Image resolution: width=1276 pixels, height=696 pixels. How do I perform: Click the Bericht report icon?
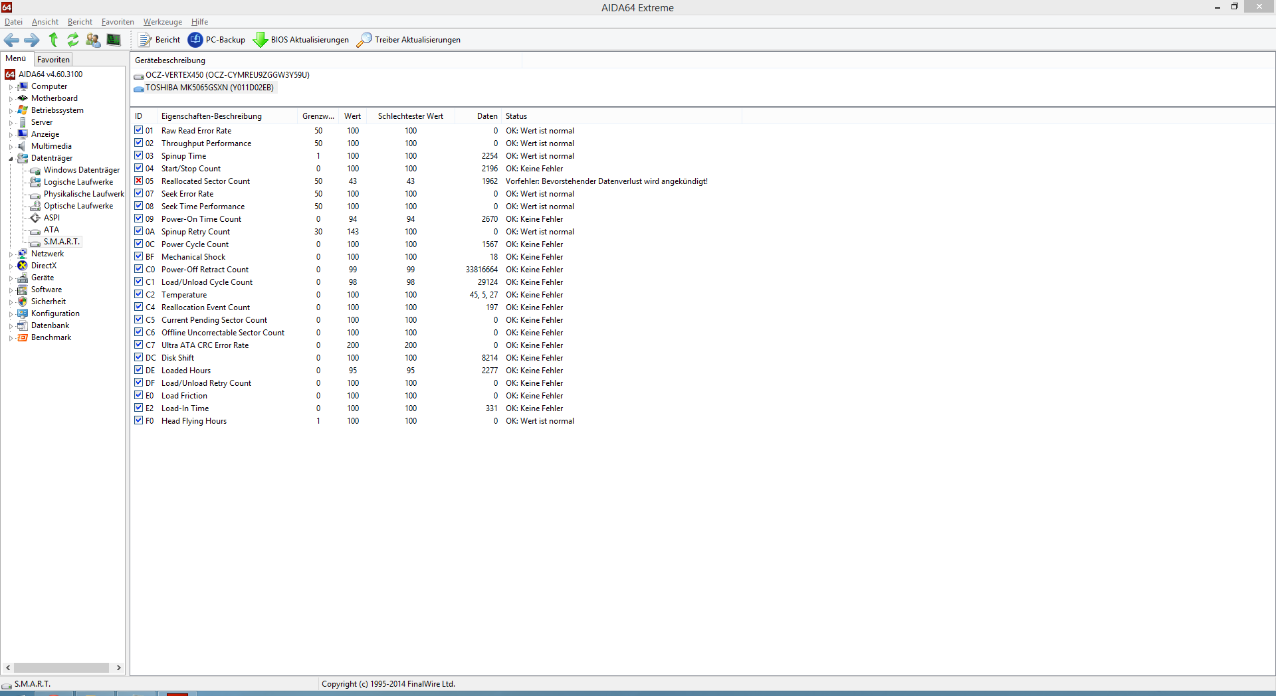point(145,40)
